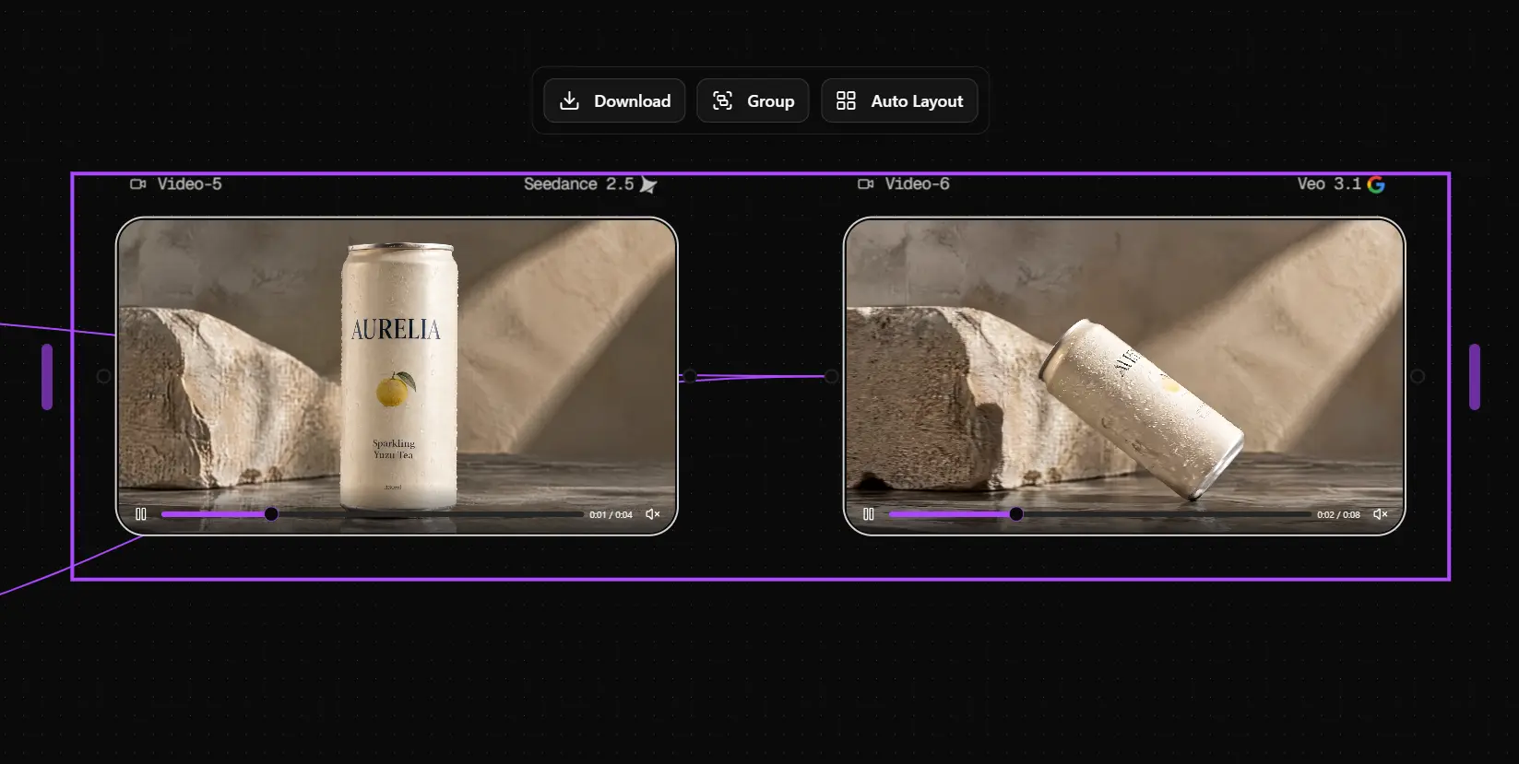Click the 0:02 / 0:08 time display
Screen dimensions: 1519x764
(1338, 514)
